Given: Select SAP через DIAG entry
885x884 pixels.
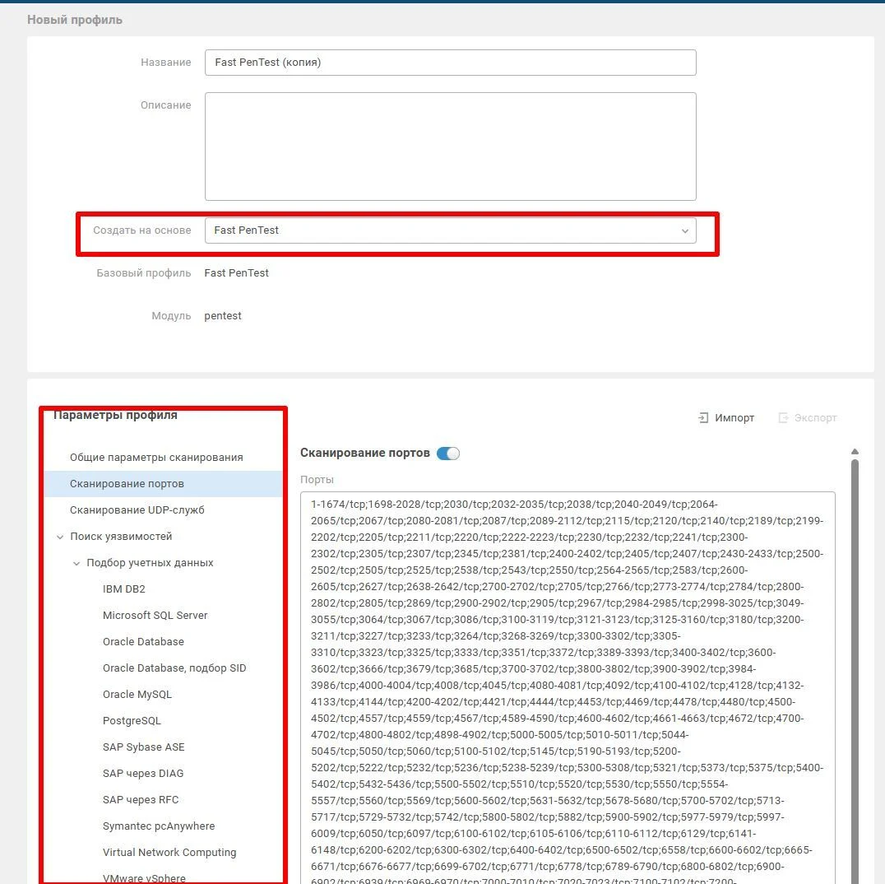Looking at the screenshot, I should (143, 773).
